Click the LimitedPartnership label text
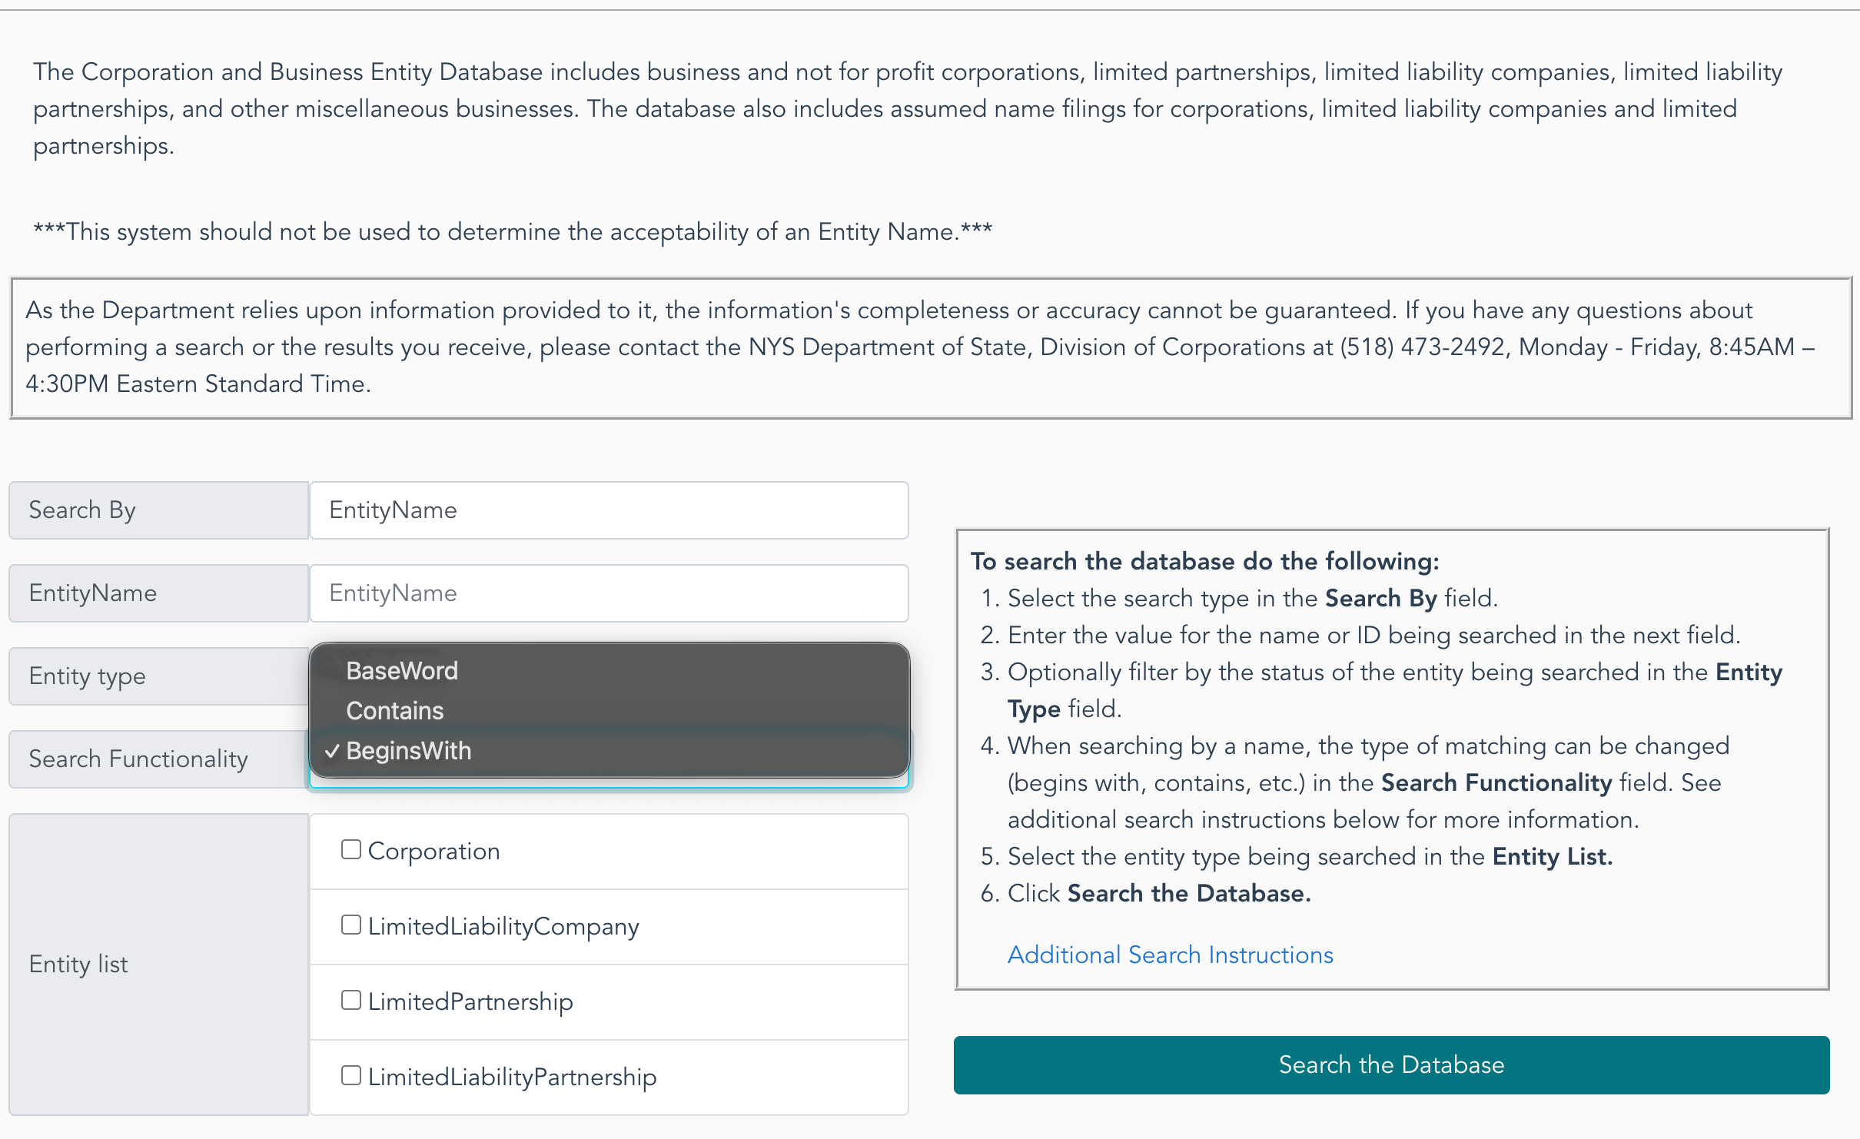Screen dimensions: 1860x1139 (x=470, y=1001)
